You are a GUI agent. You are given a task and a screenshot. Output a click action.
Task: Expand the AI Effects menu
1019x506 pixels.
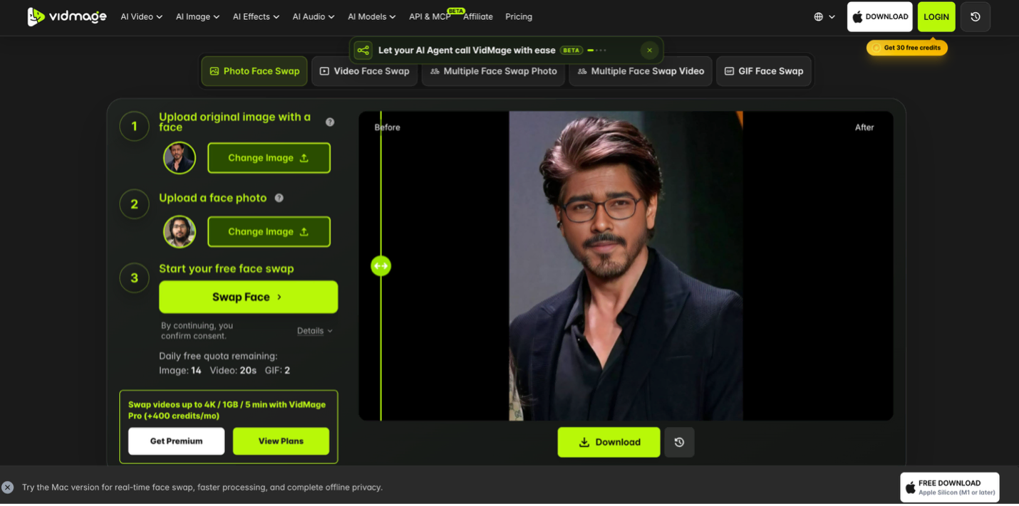256,16
